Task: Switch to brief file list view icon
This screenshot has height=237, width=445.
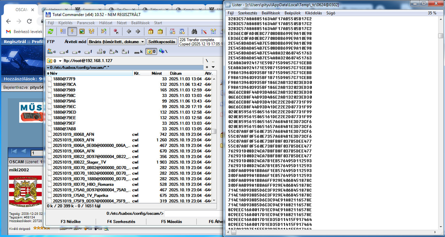Action: click(x=63, y=32)
